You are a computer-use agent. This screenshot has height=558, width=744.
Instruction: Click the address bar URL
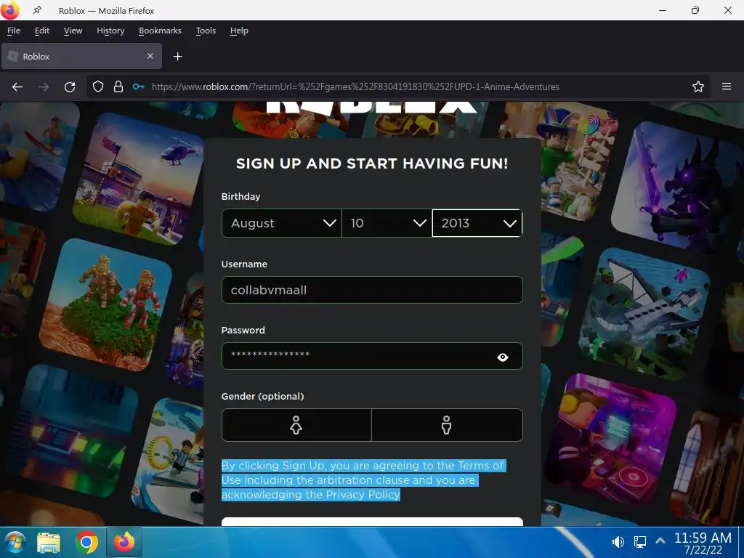click(x=355, y=87)
